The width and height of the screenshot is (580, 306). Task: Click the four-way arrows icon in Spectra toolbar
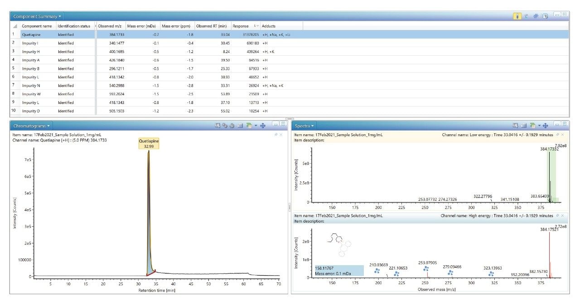click(546, 126)
